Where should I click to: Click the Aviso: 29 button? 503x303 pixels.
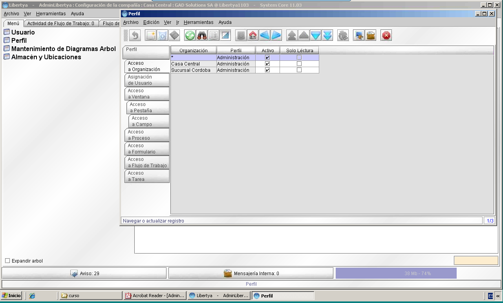[x=84, y=273]
